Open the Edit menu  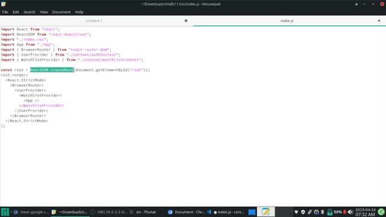[16, 12]
